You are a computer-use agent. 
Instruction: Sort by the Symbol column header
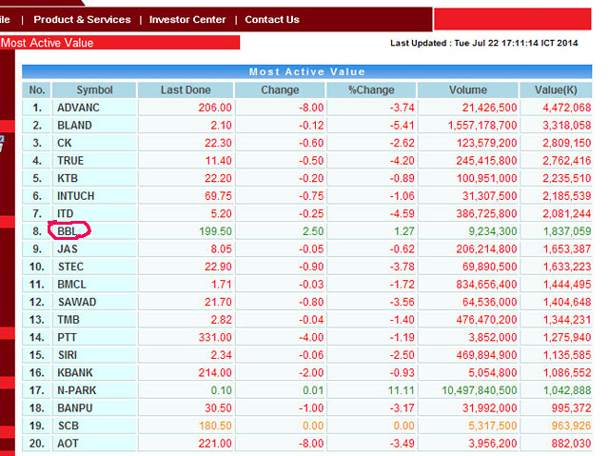click(94, 90)
